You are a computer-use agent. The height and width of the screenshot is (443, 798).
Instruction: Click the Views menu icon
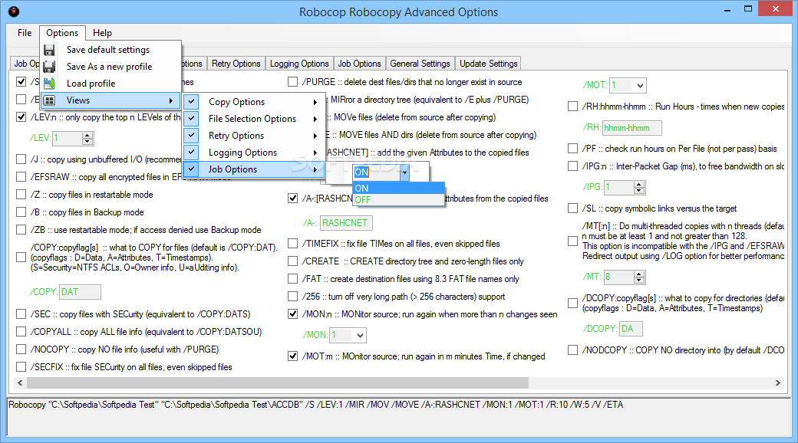pyautogui.click(x=49, y=100)
